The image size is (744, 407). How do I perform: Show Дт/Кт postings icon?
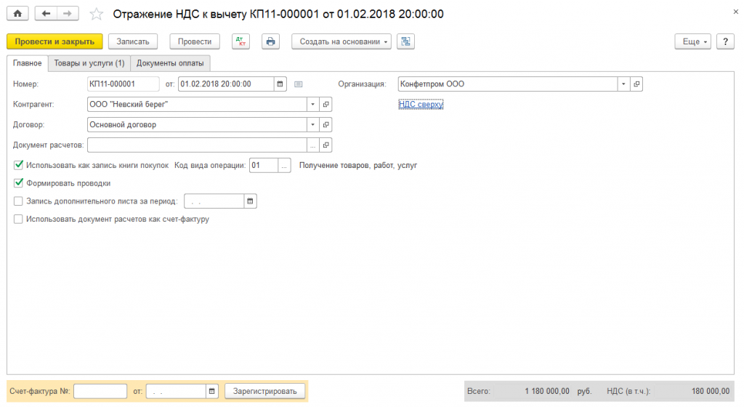point(240,41)
